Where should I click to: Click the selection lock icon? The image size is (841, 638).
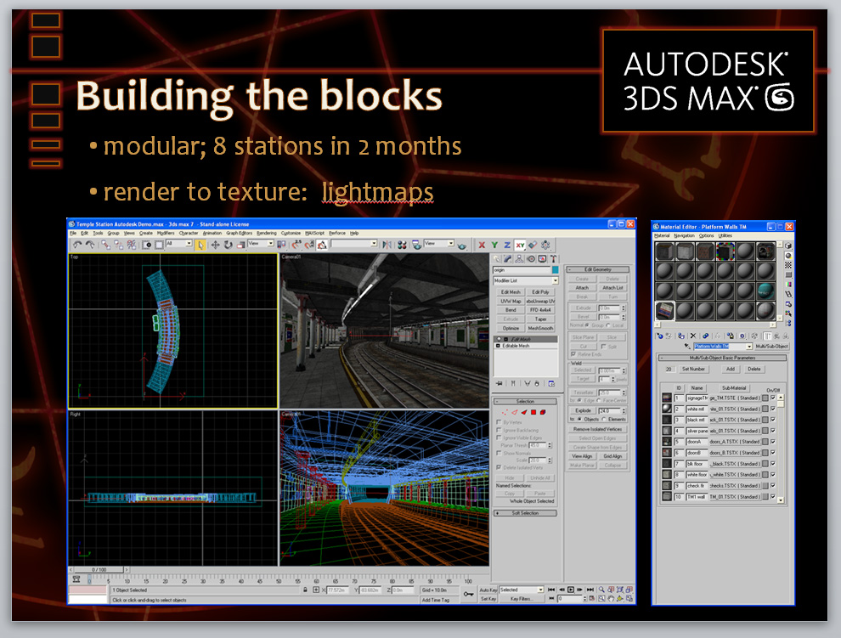point(305,590)
